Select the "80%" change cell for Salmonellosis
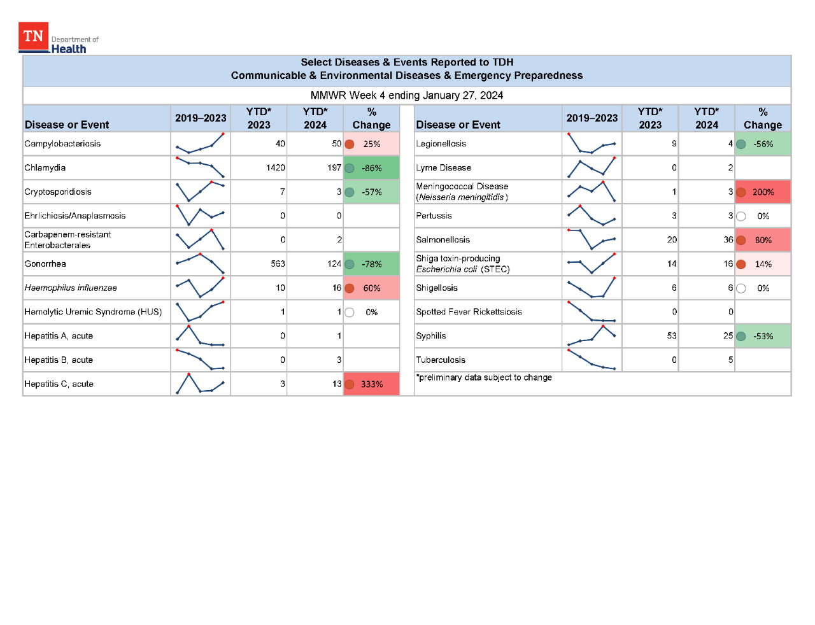The height and width of the screenshot is (625, 815). tap(763, 240)
